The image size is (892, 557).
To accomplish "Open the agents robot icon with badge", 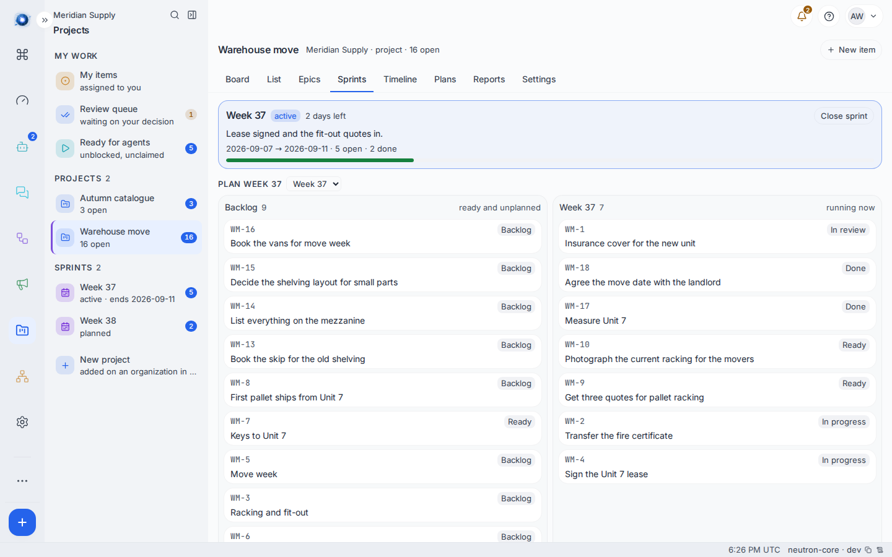I will pyautogui.click(x=22, y=147).
